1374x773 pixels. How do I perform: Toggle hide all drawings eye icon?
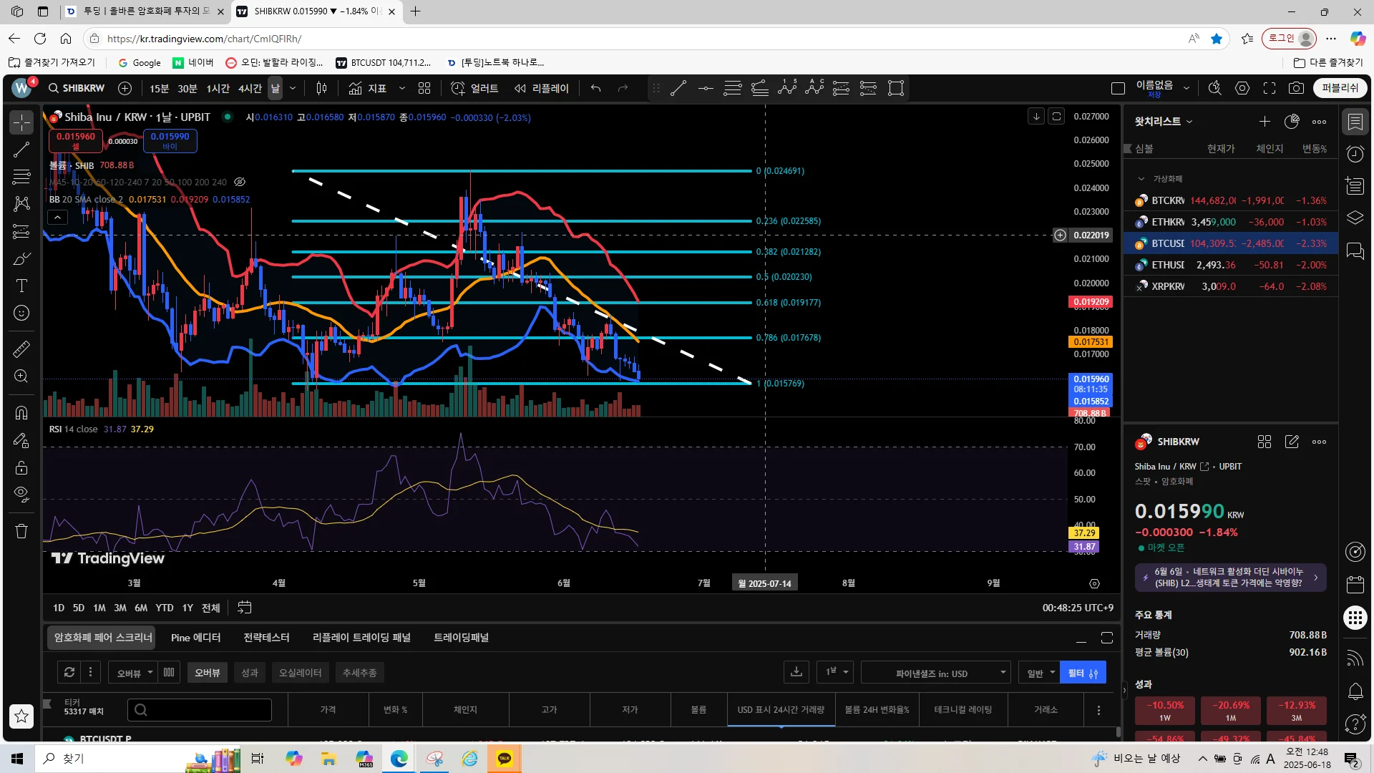pos(21,494)
